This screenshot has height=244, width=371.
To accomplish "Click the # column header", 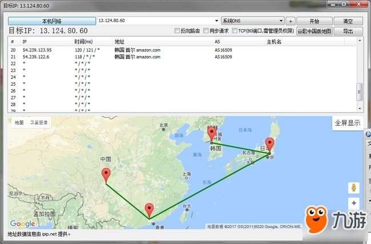I will pyautogui.click(x=14, y=42).
